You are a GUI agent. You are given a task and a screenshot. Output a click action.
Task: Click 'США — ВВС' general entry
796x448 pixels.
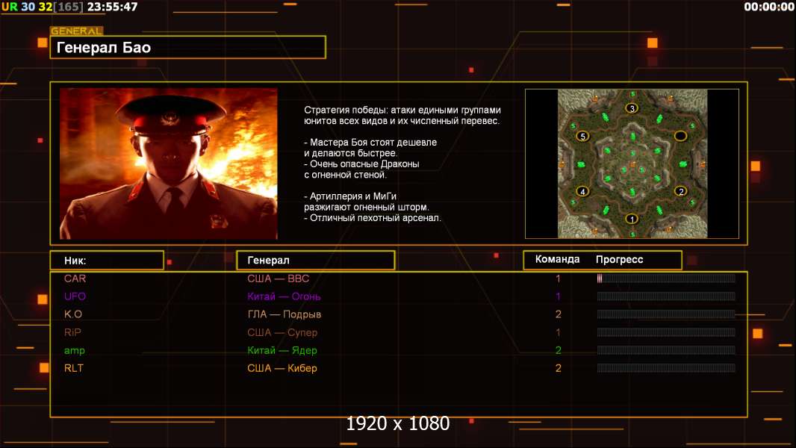[279, 279]
